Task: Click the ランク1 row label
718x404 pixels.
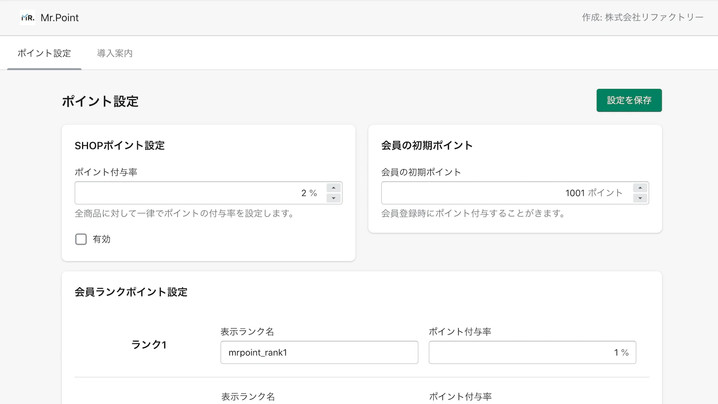Action: pos(149,345)
